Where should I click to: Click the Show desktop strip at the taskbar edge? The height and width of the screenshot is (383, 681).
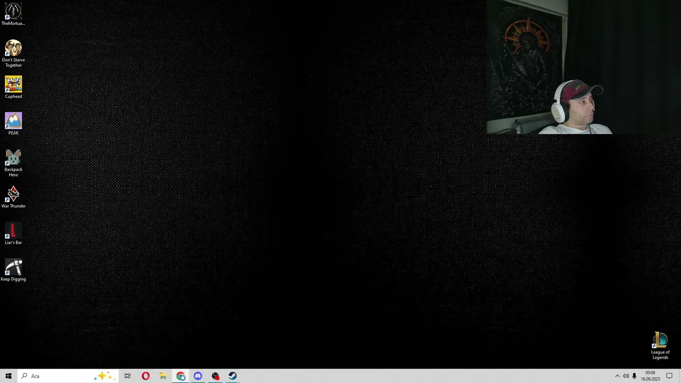pos(679,376)
